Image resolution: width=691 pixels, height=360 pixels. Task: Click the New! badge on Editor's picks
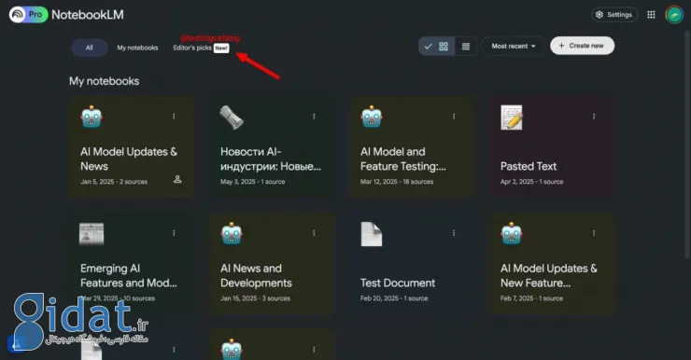click(221, 48)
